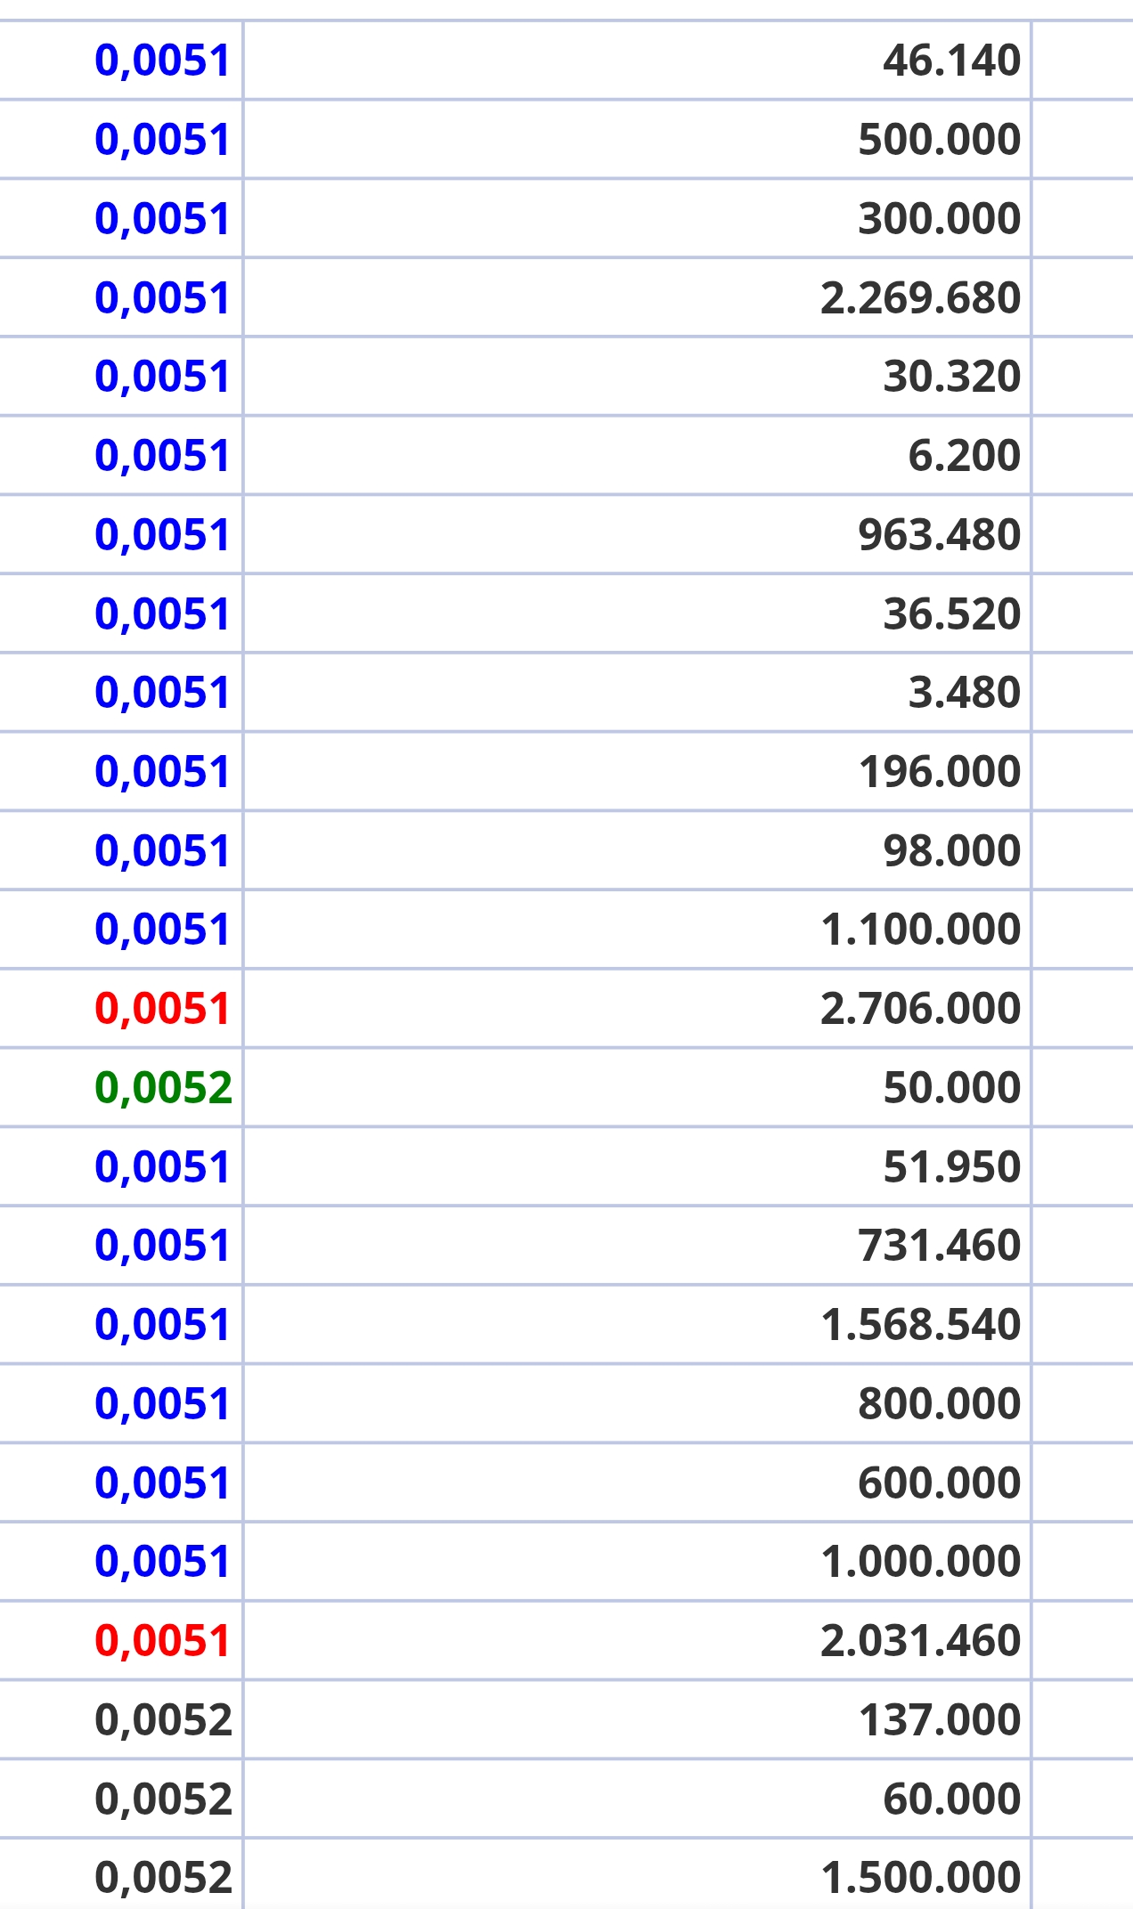Image resolution: width=1133 pixels, height=1909 pixels.
Task: Click black 0,0052 price beside 60.000
Action: click(163, 1799)
